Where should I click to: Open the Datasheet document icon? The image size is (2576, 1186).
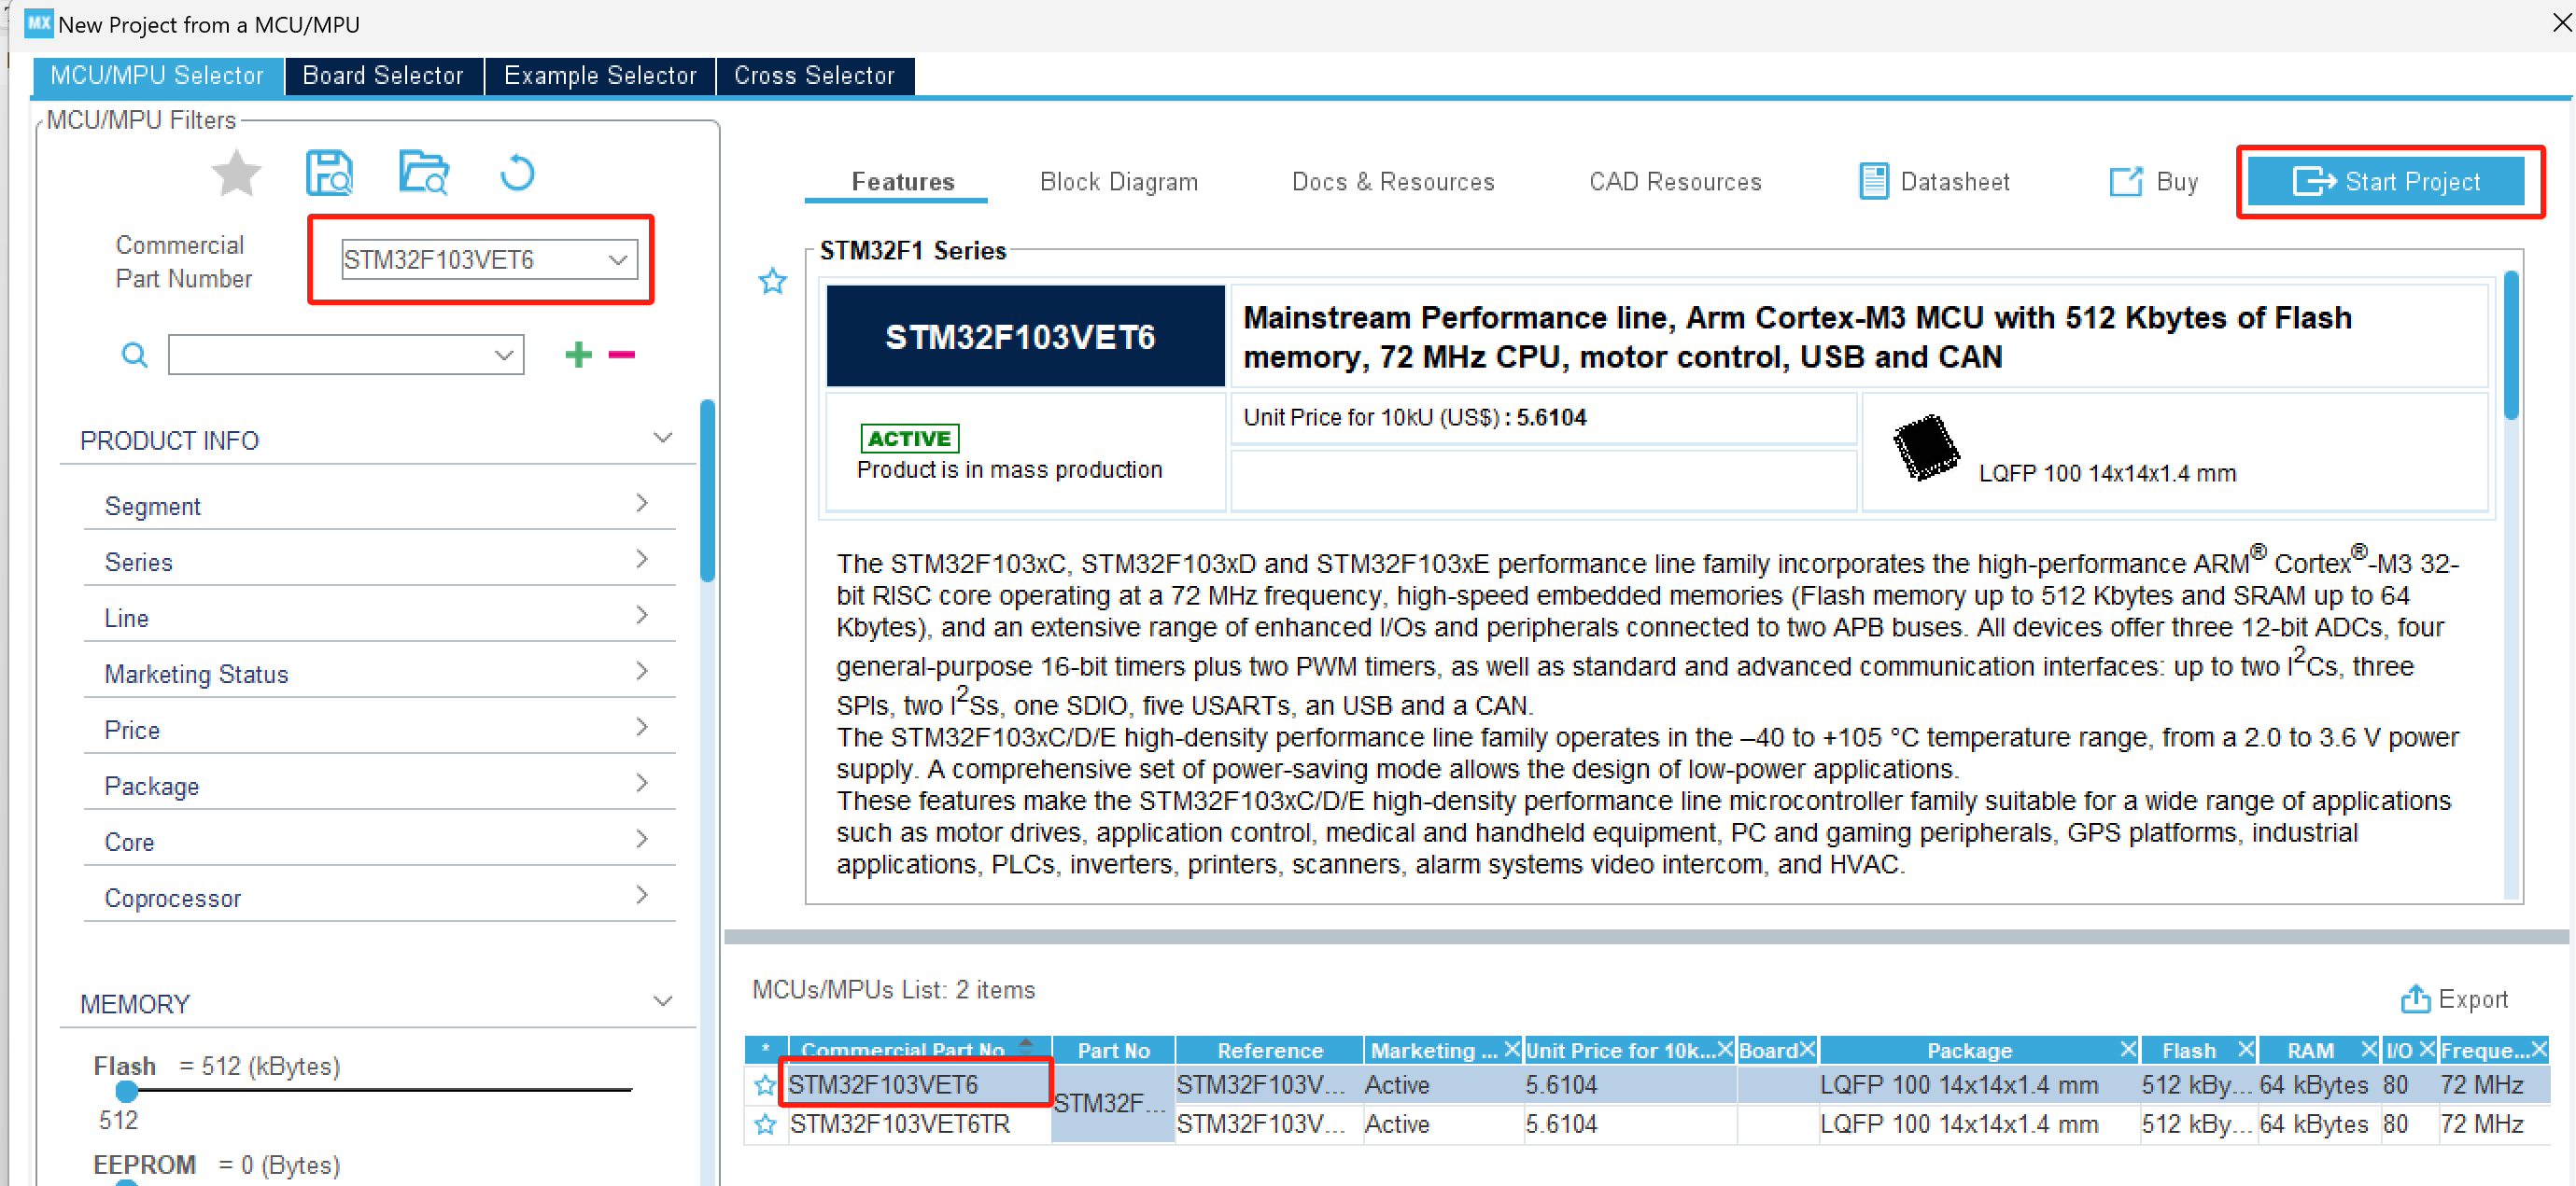(x=1873, y=182)
